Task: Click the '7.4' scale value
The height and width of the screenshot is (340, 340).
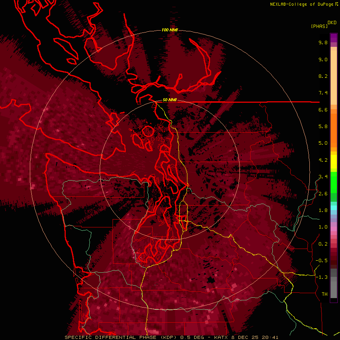Action: pos(323,93)
